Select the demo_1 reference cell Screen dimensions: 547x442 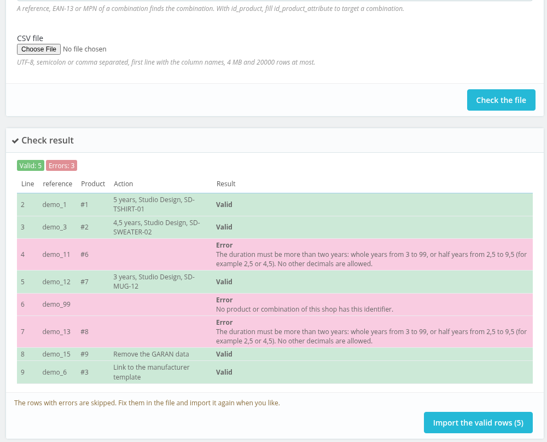(54, 205)
